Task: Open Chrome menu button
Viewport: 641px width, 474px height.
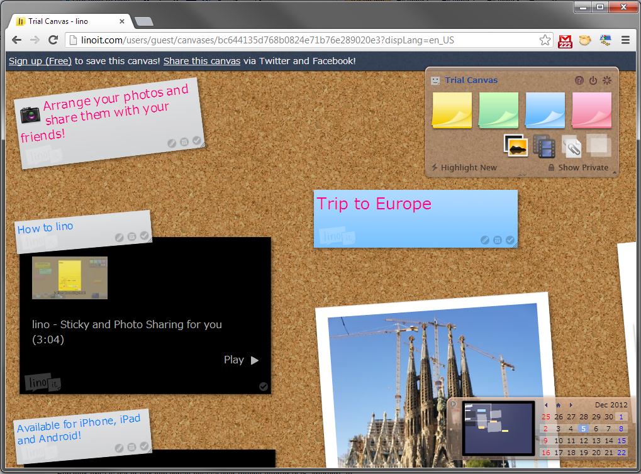Action: click(625, 40)
